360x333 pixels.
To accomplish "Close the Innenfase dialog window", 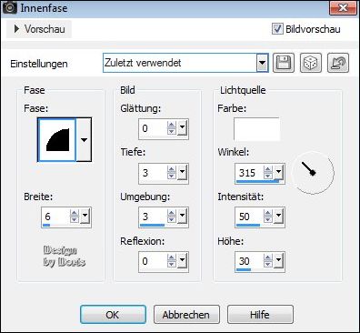I will click(x=343, y=7).
